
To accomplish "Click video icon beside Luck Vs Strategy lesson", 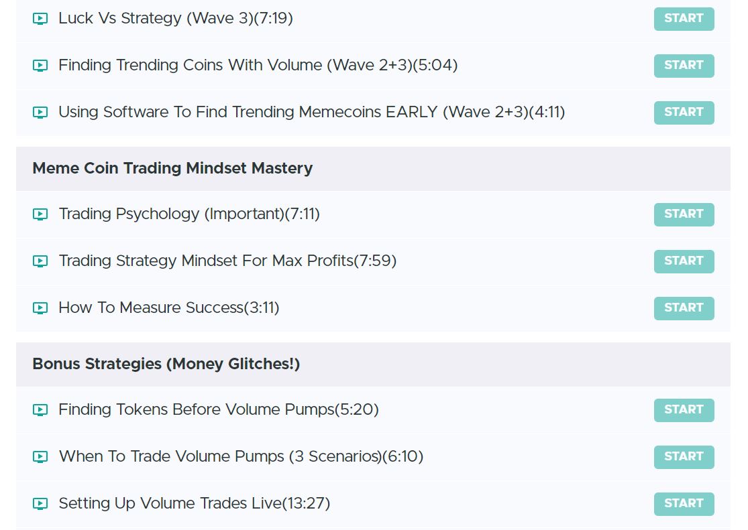I will click(40, 19).
